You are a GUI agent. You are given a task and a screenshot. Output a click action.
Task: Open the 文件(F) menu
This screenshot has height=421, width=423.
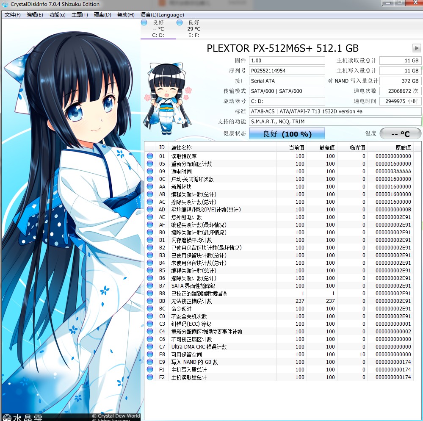click(x=12, y=15)
